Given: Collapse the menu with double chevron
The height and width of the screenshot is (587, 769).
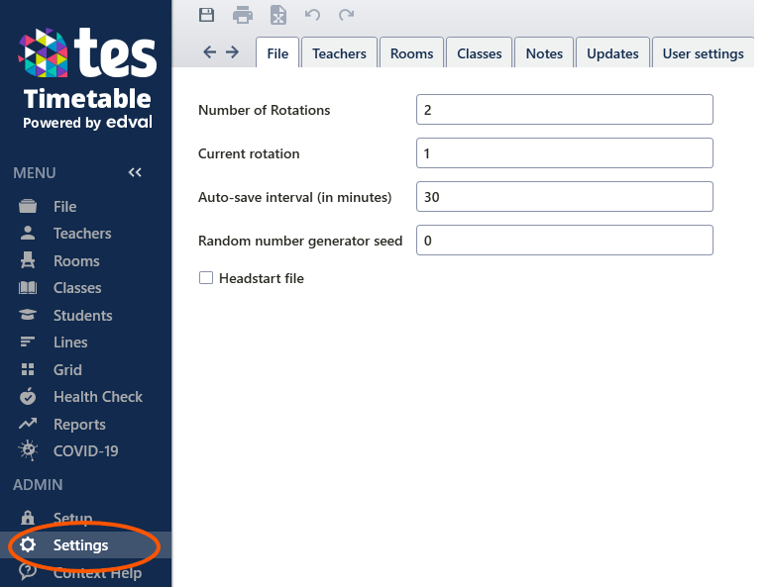Looking at the screenshot, I should (135, 172).
